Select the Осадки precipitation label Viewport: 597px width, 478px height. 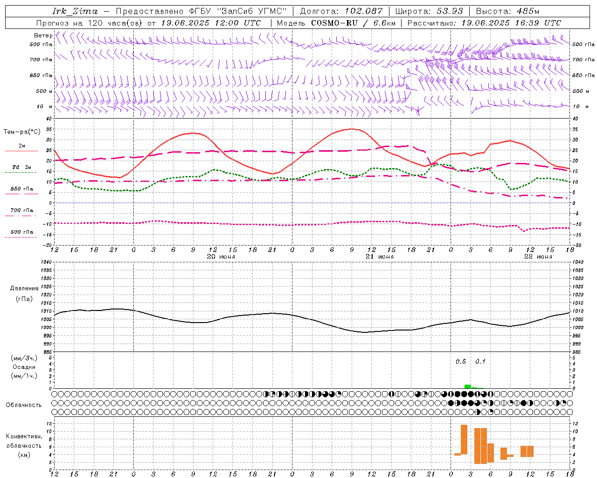pyautogui.click(x=24, y=367)
